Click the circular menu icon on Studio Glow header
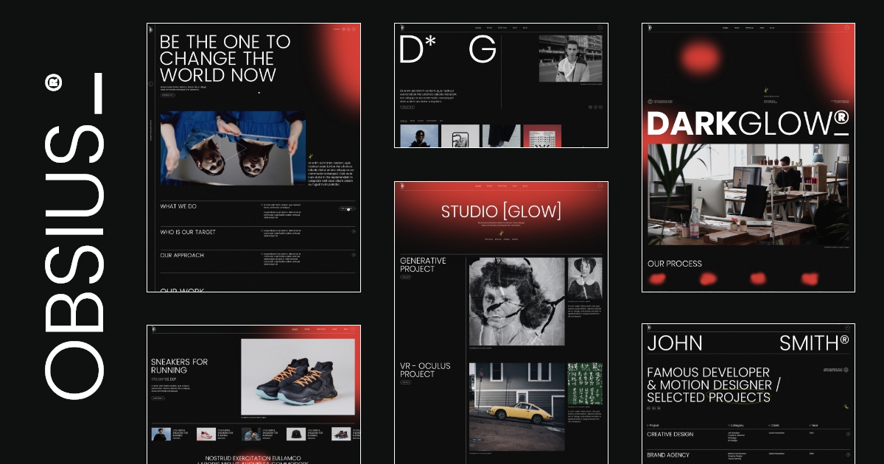 click(600, 186)
